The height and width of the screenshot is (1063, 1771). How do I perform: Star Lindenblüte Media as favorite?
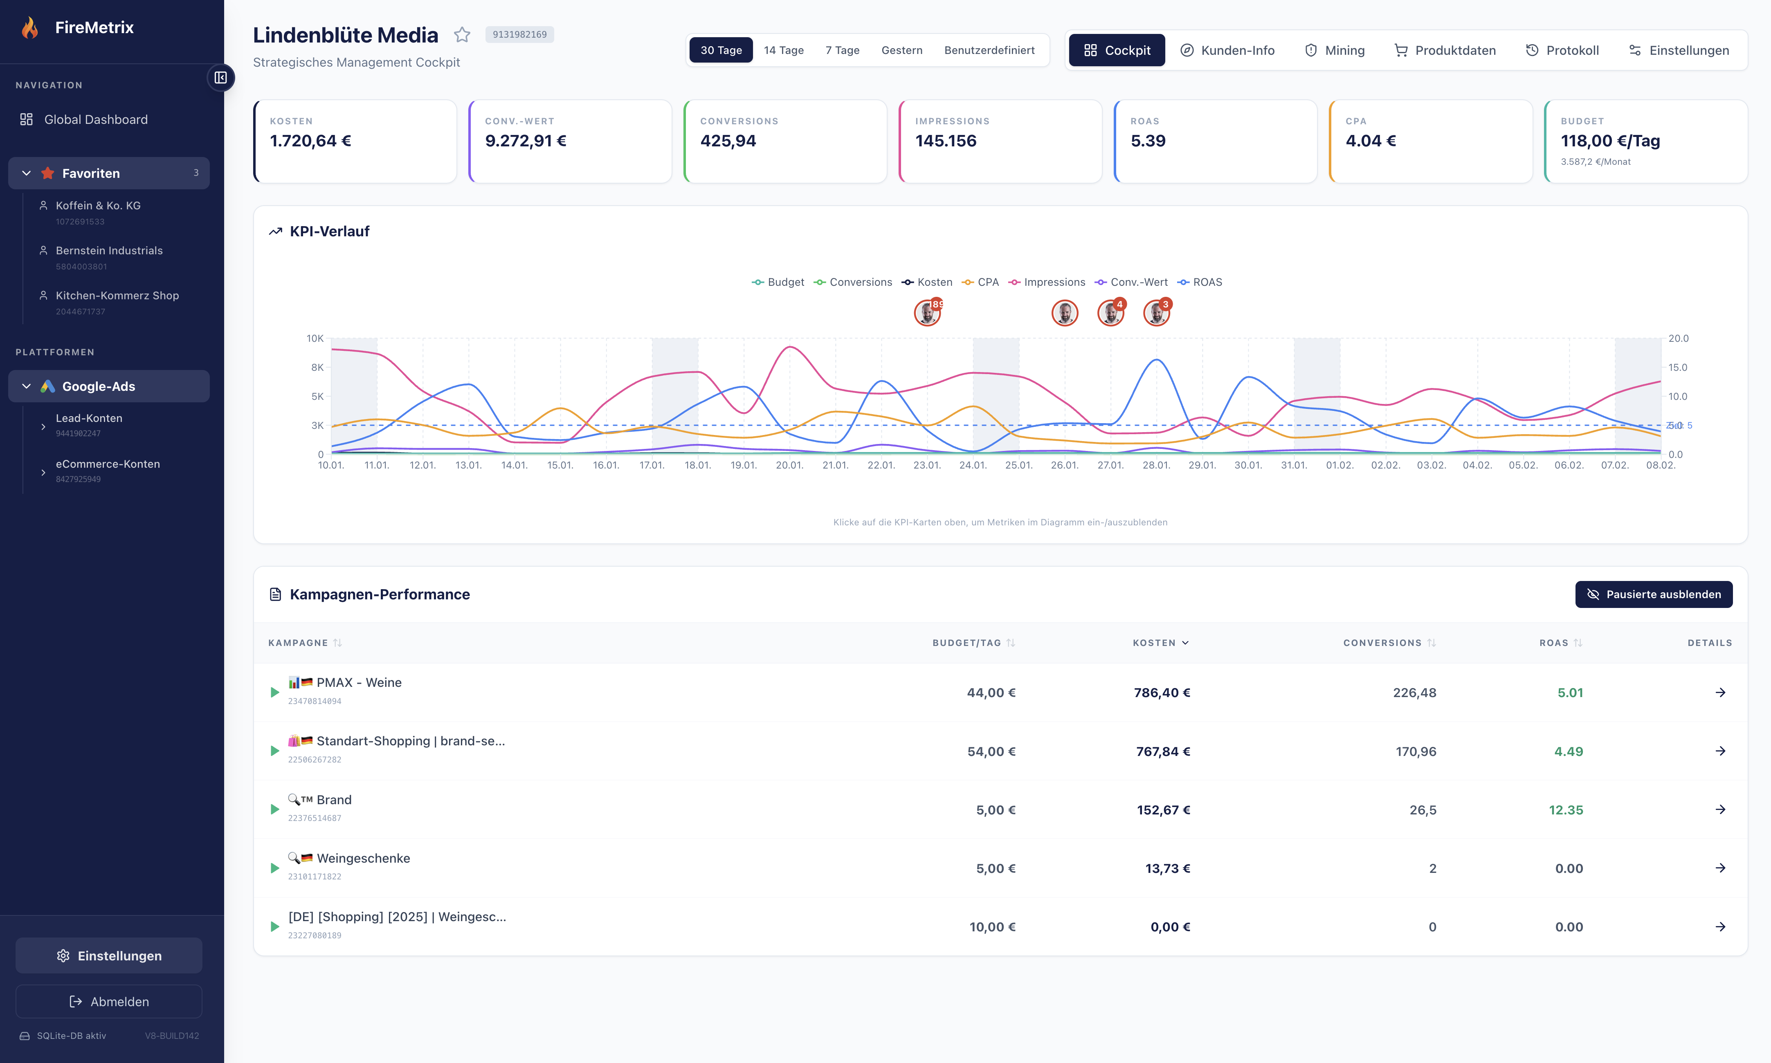pos(462,34)
